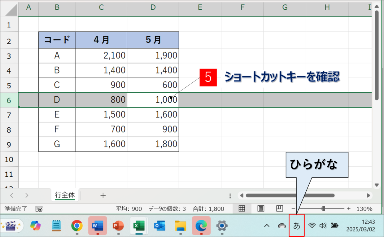
Task: Select cell containing 1,800
Action: click(x=153, y=144)
